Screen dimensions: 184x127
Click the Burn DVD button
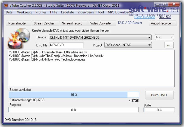(159, 95)
